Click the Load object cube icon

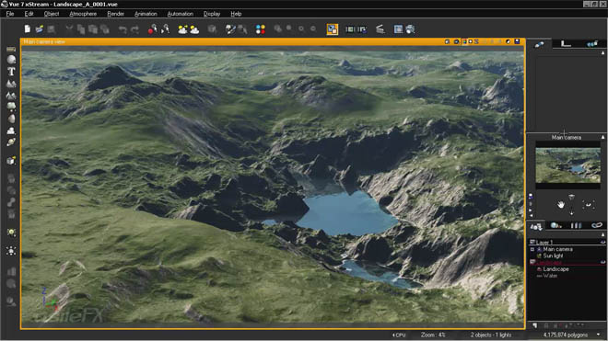(11, 161)
